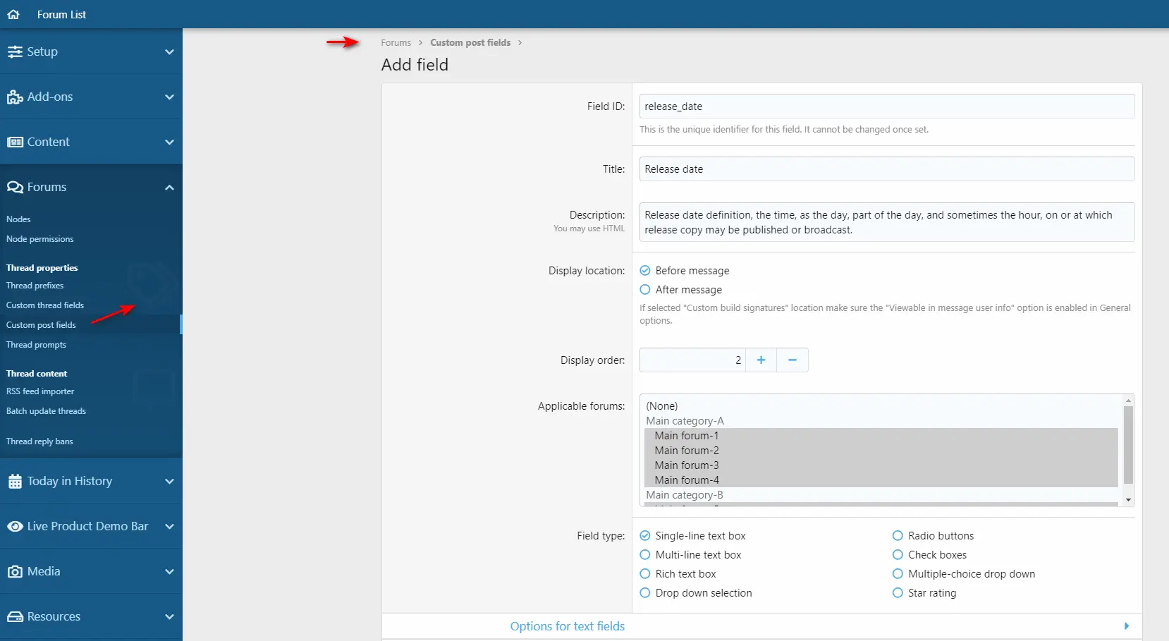Click Forum List link in header
1169x641 pixels.
61,14
